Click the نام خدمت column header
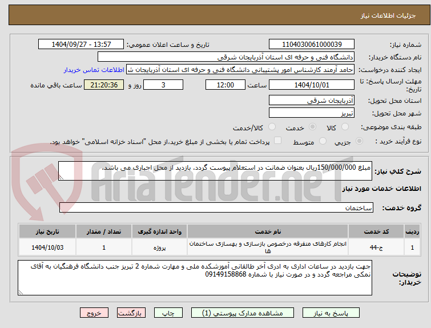 tap(268, 231)
